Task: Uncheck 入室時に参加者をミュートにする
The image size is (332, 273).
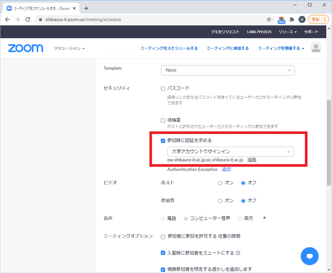Action: coord(163,253)
